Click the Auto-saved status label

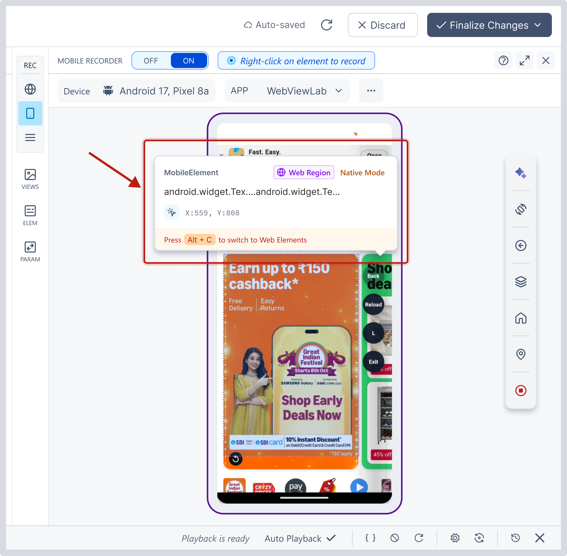click(x=274, y=25)
